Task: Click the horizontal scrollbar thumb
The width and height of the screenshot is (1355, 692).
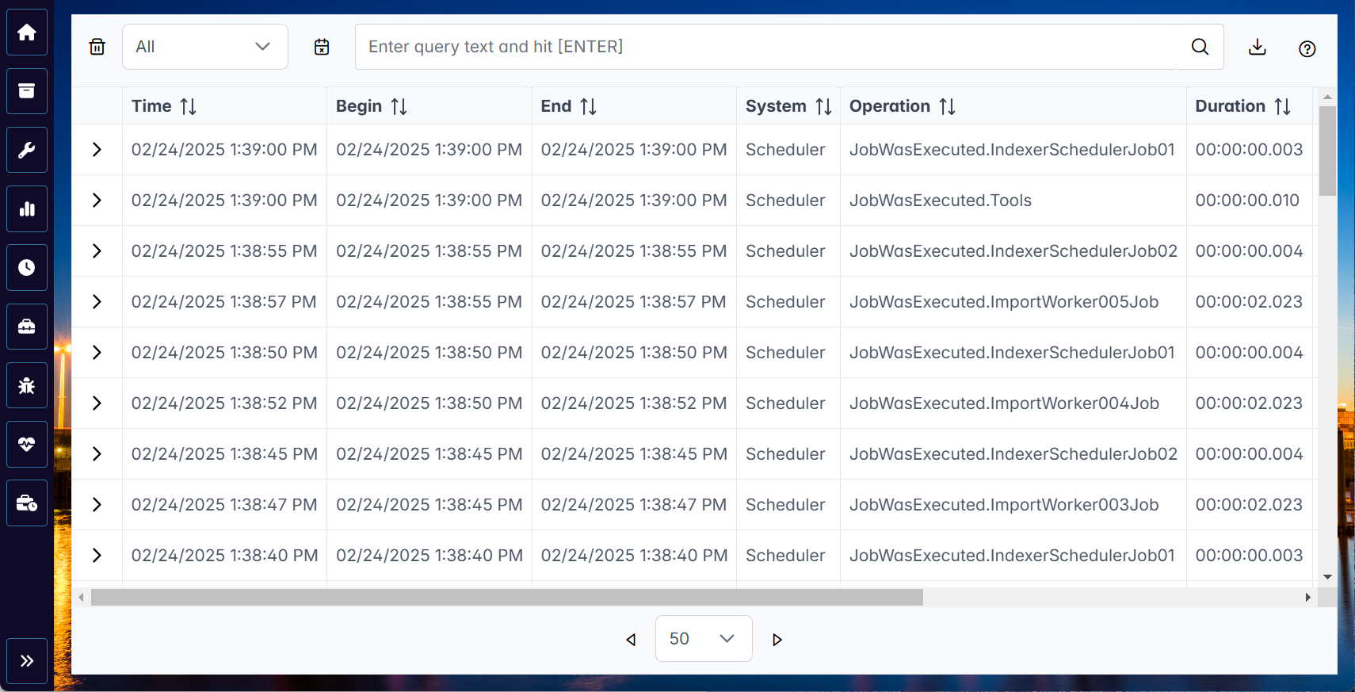Action: coord(507,598)
